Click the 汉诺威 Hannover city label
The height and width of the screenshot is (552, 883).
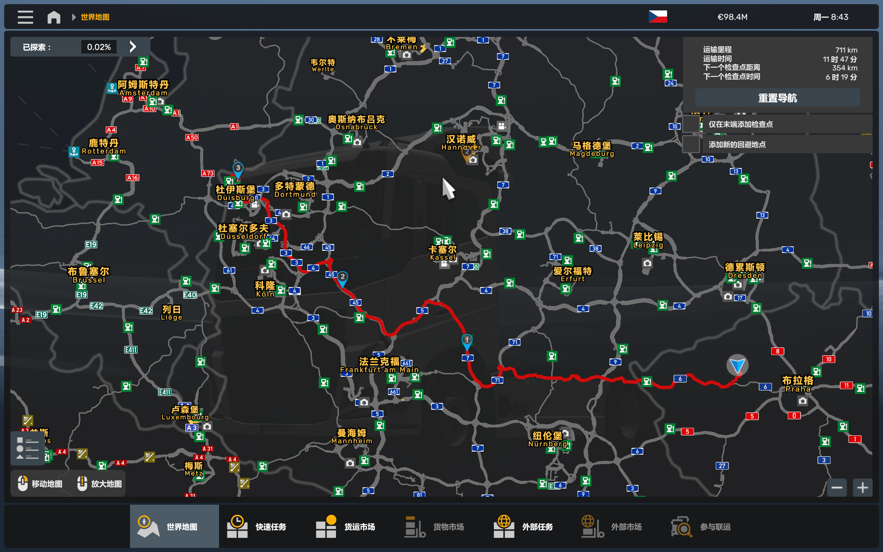(x=461, y=143)
